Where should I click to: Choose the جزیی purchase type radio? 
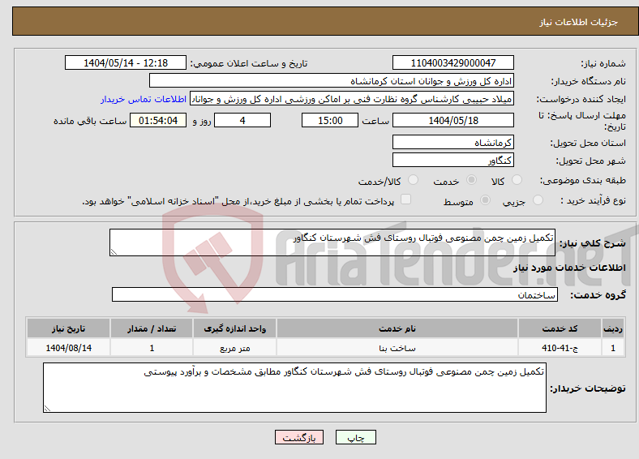[538, 199]
